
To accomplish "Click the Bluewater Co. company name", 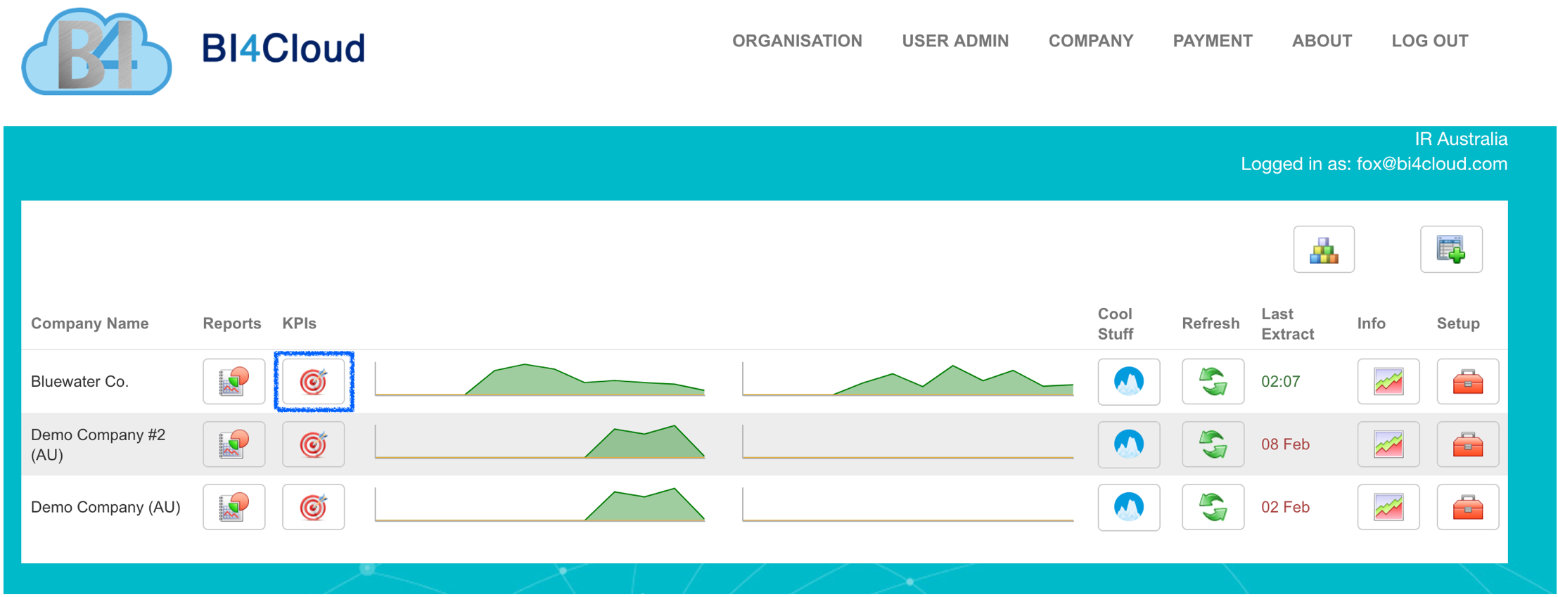I will (79, 381).
